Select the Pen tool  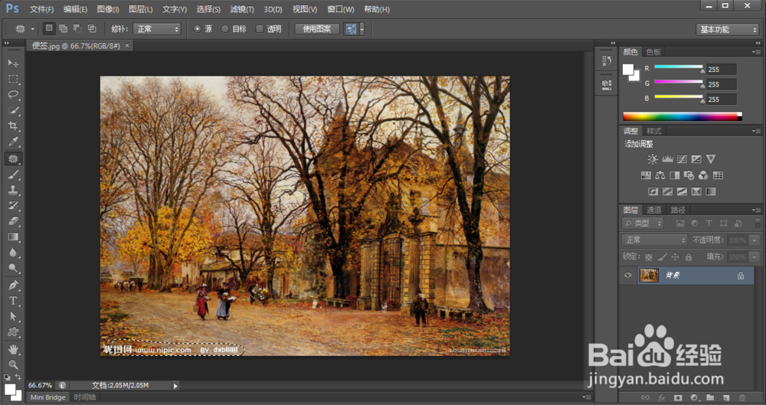point(13,285)
